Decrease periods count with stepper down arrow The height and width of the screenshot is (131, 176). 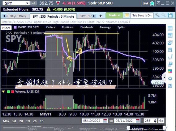point(155,122)
